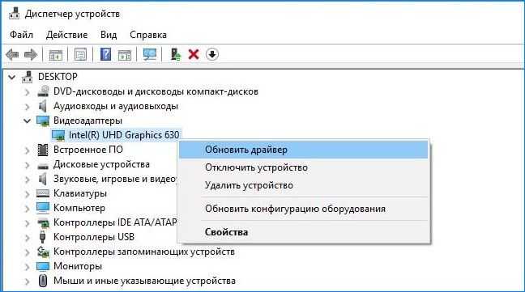525x292 pixels.
Task: Click the Forward arrow toolbar icon
Action: point(31,54)
